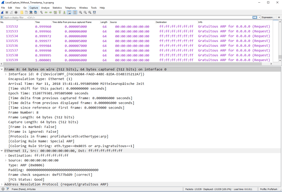Click the Expression... button
This screenshot has height=192, width=282.
click(268, 17)
